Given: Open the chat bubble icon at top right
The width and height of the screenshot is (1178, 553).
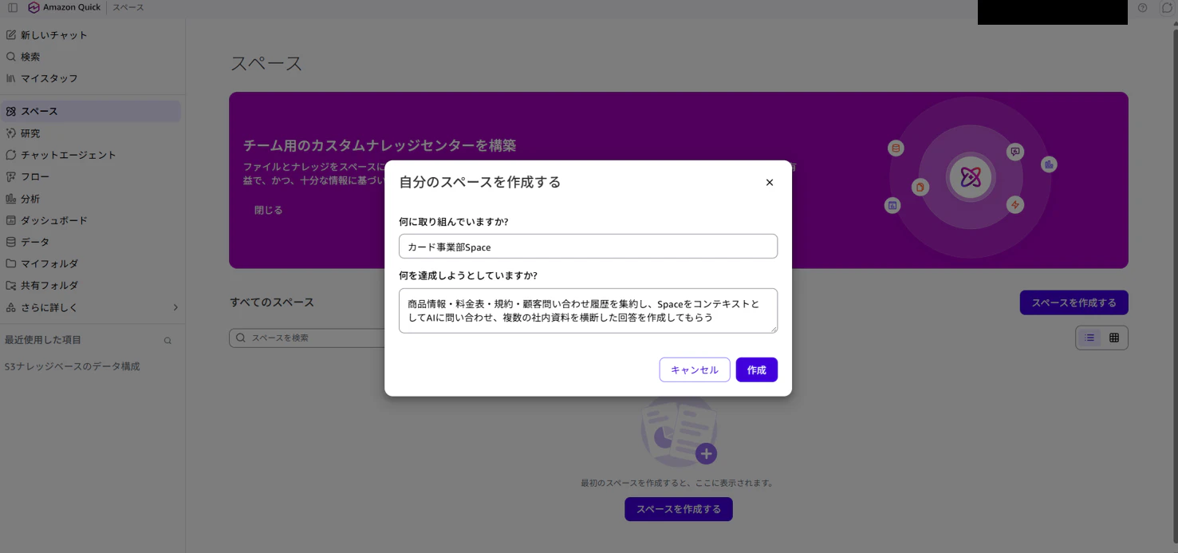Looking at the screenshot, I should coord(1166,7).
